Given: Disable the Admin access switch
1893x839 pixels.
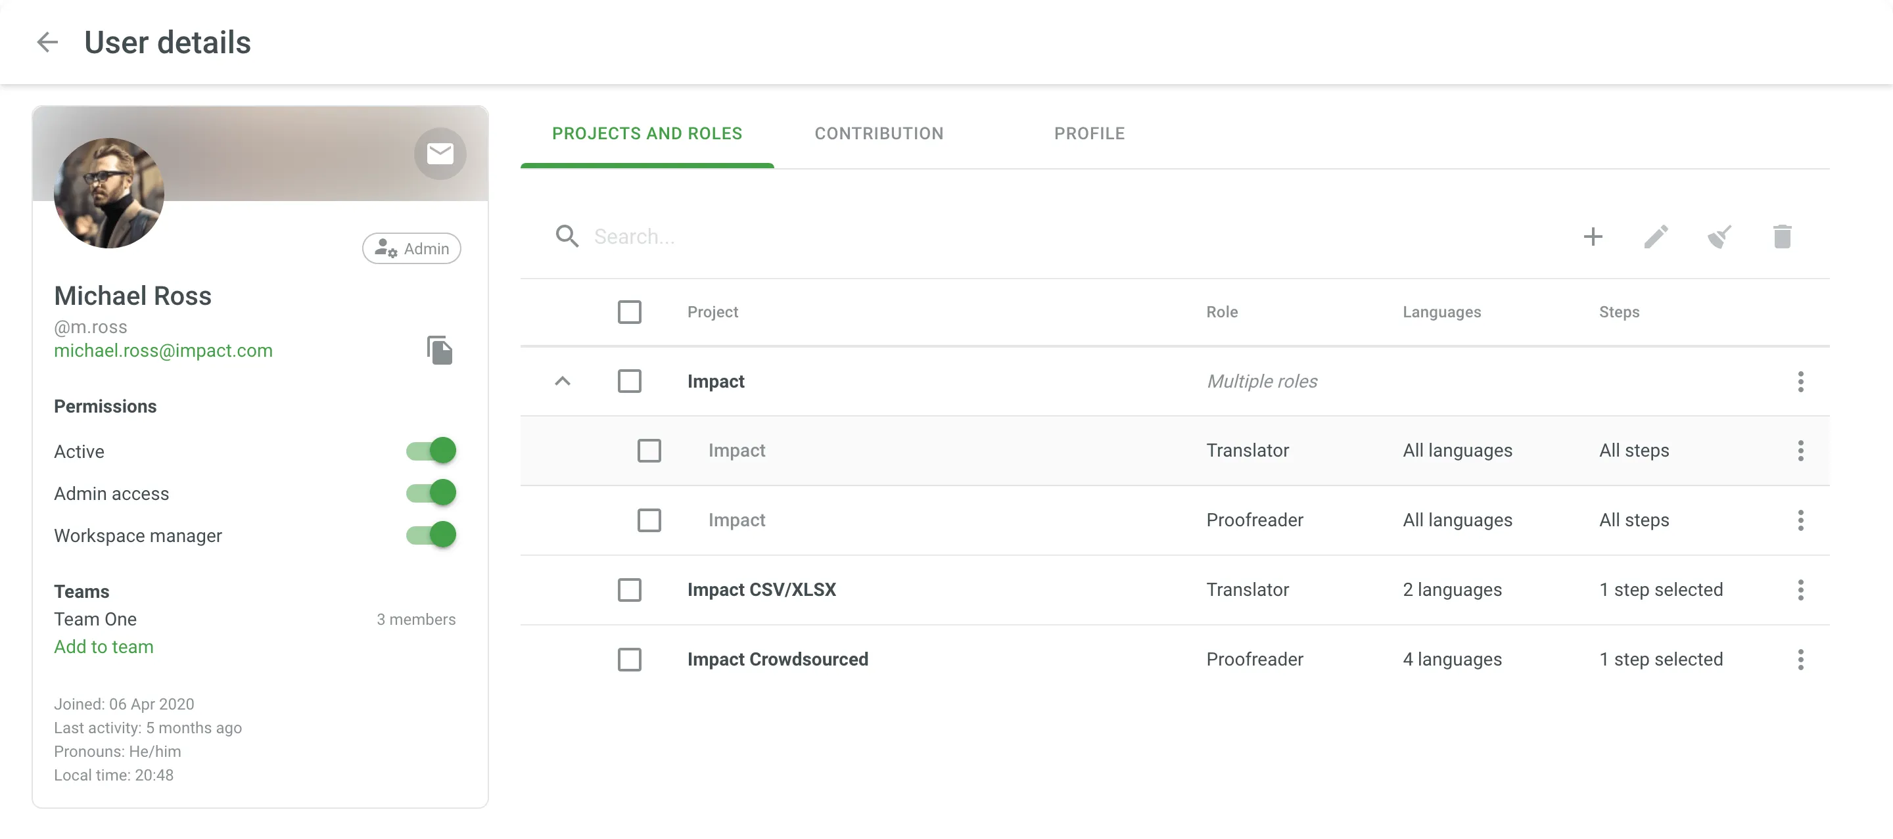Looking at the screenshot, I should pyautogui.click(x=431, y=492).
